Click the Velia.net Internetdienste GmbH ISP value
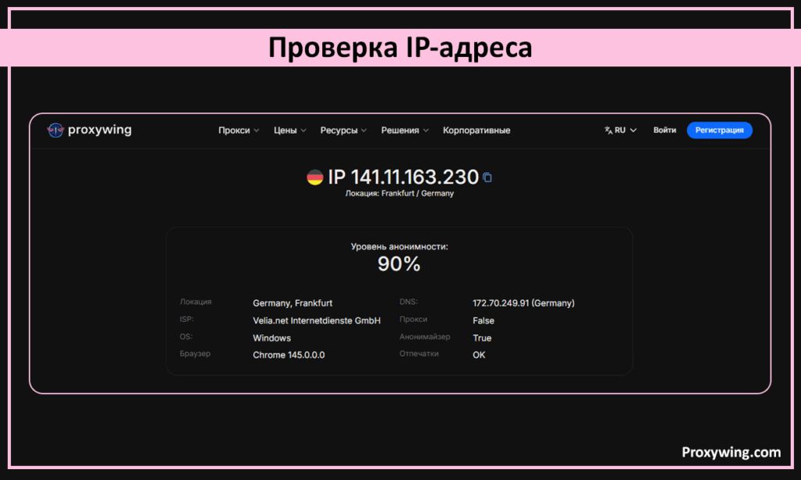This screenshot has width=801, height=480. click(x=316, y=321)
